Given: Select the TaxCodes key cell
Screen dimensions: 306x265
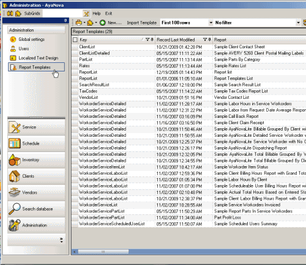Looking at the screenshot, I should 117,91.
